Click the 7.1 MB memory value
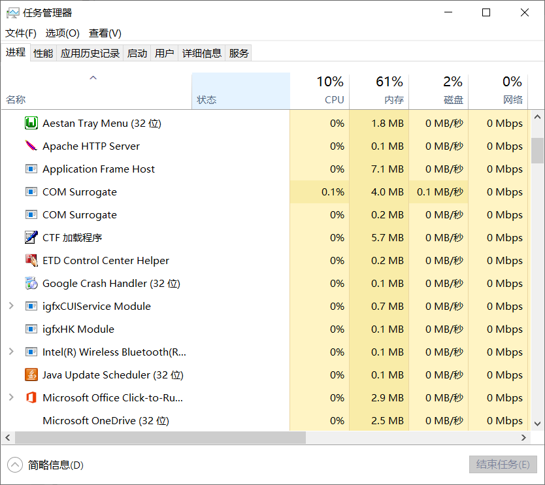Screen dimensions: 545x485 [x=388, y=169]
